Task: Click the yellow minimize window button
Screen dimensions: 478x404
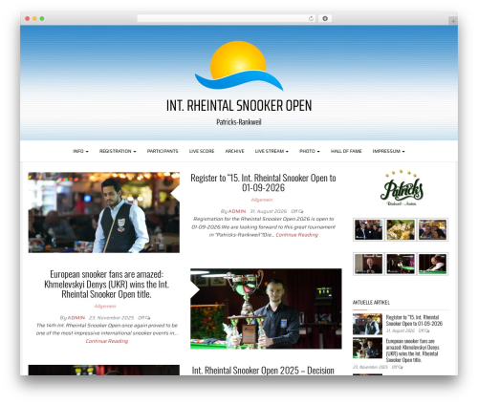Action: coord(34,18)
